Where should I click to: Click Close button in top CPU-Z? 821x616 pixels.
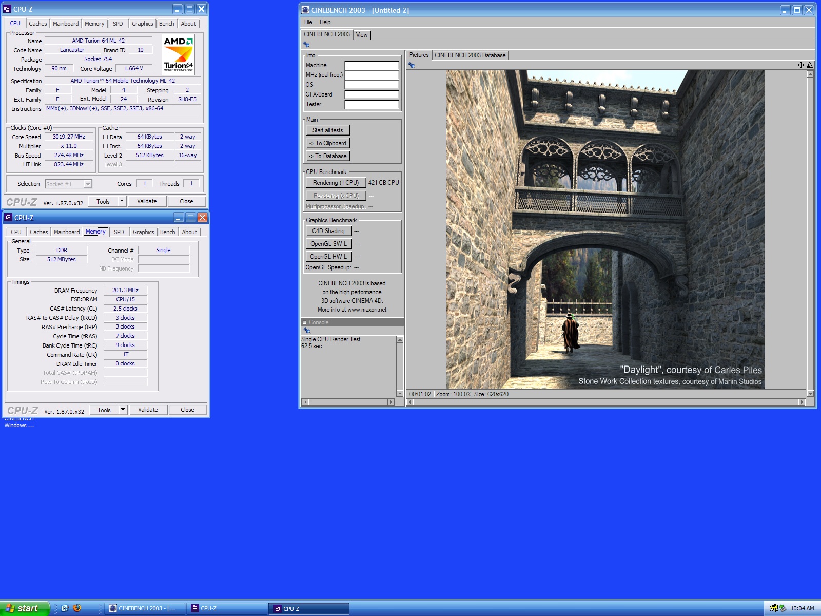click(x=186, y=201)
